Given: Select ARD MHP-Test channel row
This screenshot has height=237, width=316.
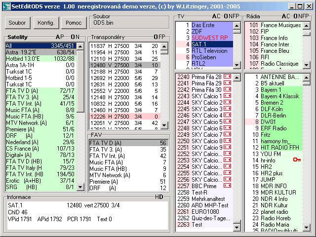Looking at the screenshot, I should click(x=204, y=205).
